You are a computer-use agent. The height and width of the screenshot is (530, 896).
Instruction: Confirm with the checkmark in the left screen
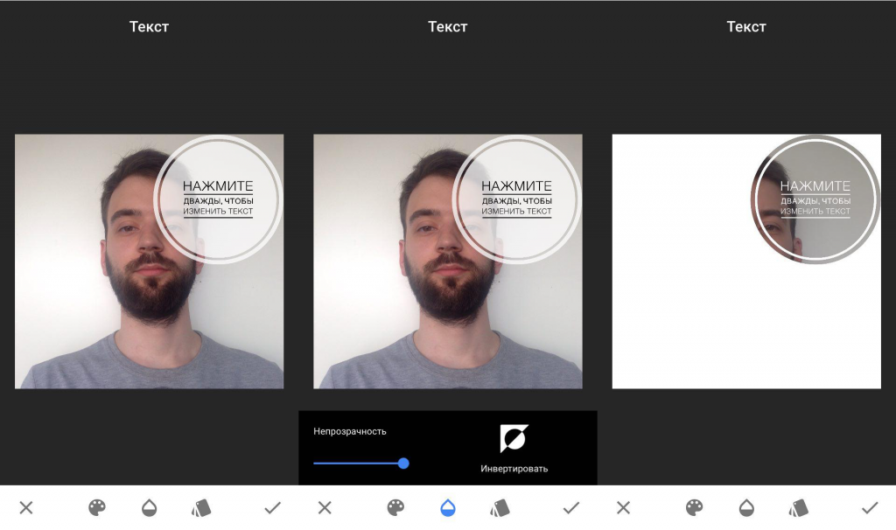[272, 507]
